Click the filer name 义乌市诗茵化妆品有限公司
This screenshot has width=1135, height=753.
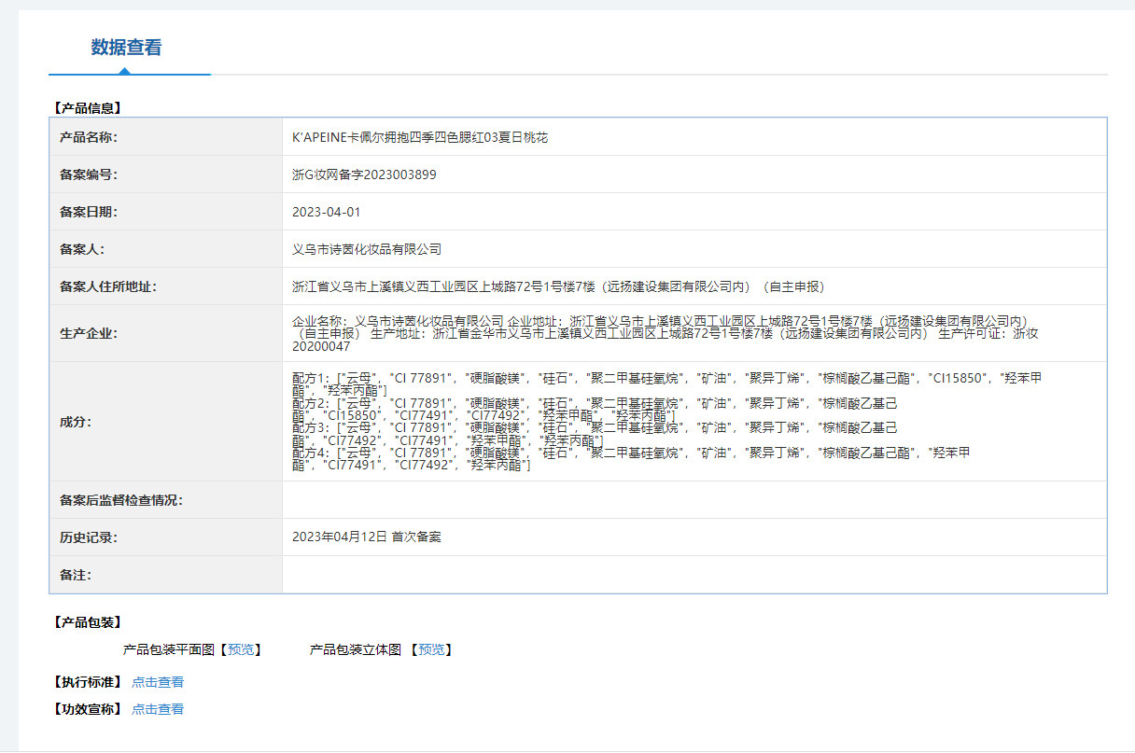367,249
